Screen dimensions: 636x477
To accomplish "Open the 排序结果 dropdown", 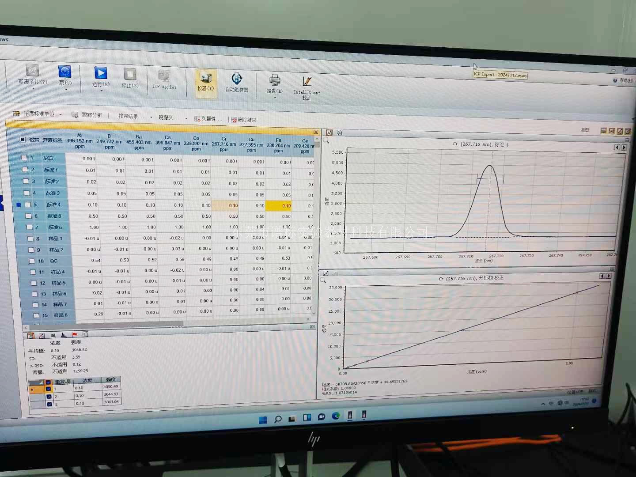I will 151,117.
